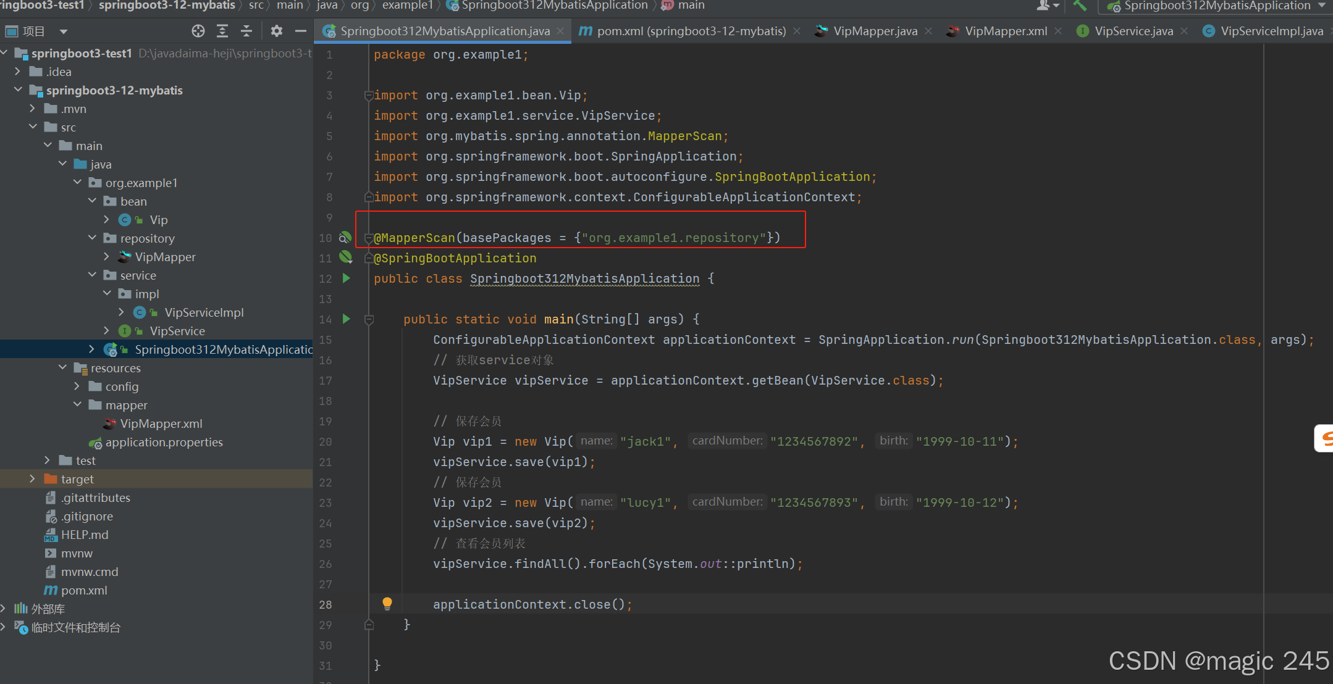This screenshot has width=1333, height=684.
Task: Collapse the repository package node
Action: pyautogui.click(x=92, y=238)
